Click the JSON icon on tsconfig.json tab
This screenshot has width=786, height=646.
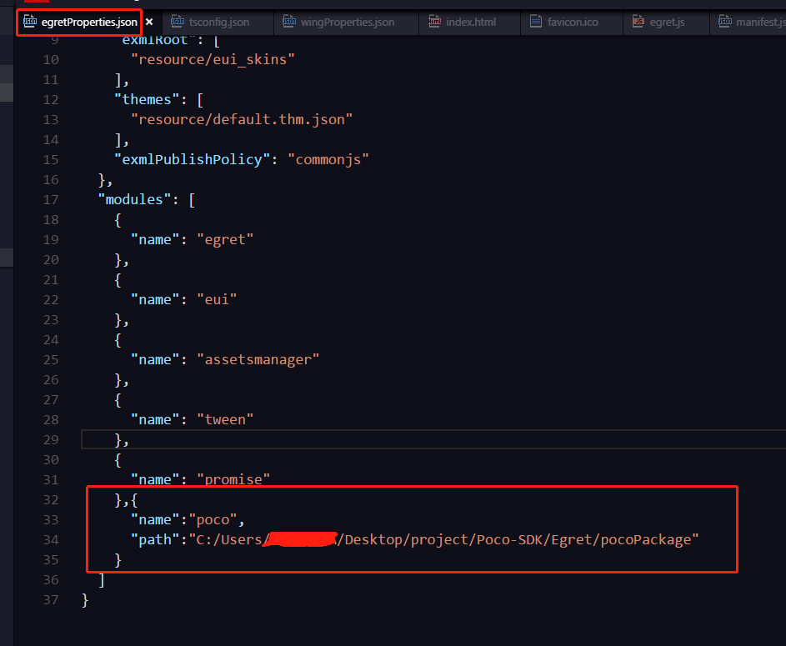click(178, 21)
